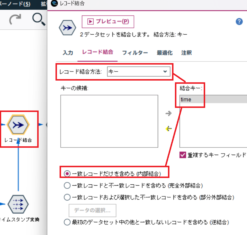Viewport: 247px width, 235px height.
Task: Select the 逆結合 radio option
Action: coord(67,222)
